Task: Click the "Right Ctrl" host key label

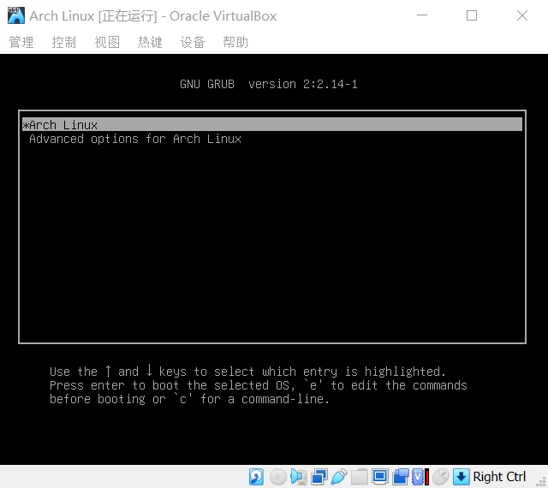Action: [499, 477]
